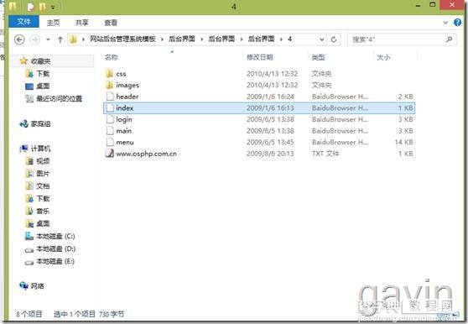Open the address bar history dropdown
468x324 pixels.
tap(321, 39)
